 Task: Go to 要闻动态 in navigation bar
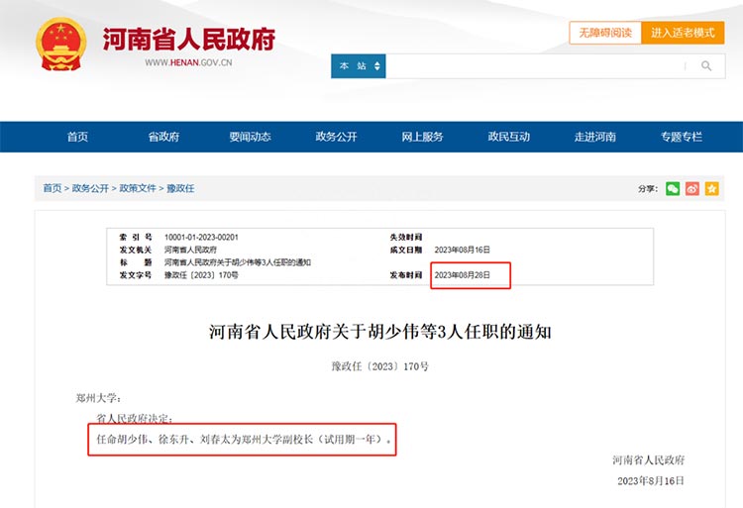[250, 137]
